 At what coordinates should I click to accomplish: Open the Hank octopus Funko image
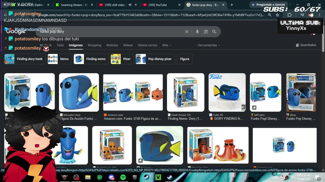pyautogui.click(x=218, y=145)
